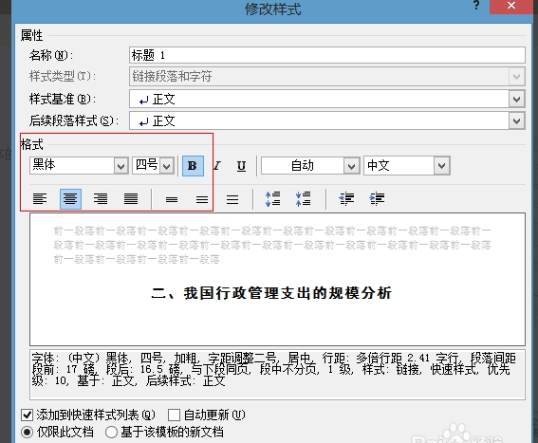Select center alignment button

pyautogui.click(x=70, y=198)
